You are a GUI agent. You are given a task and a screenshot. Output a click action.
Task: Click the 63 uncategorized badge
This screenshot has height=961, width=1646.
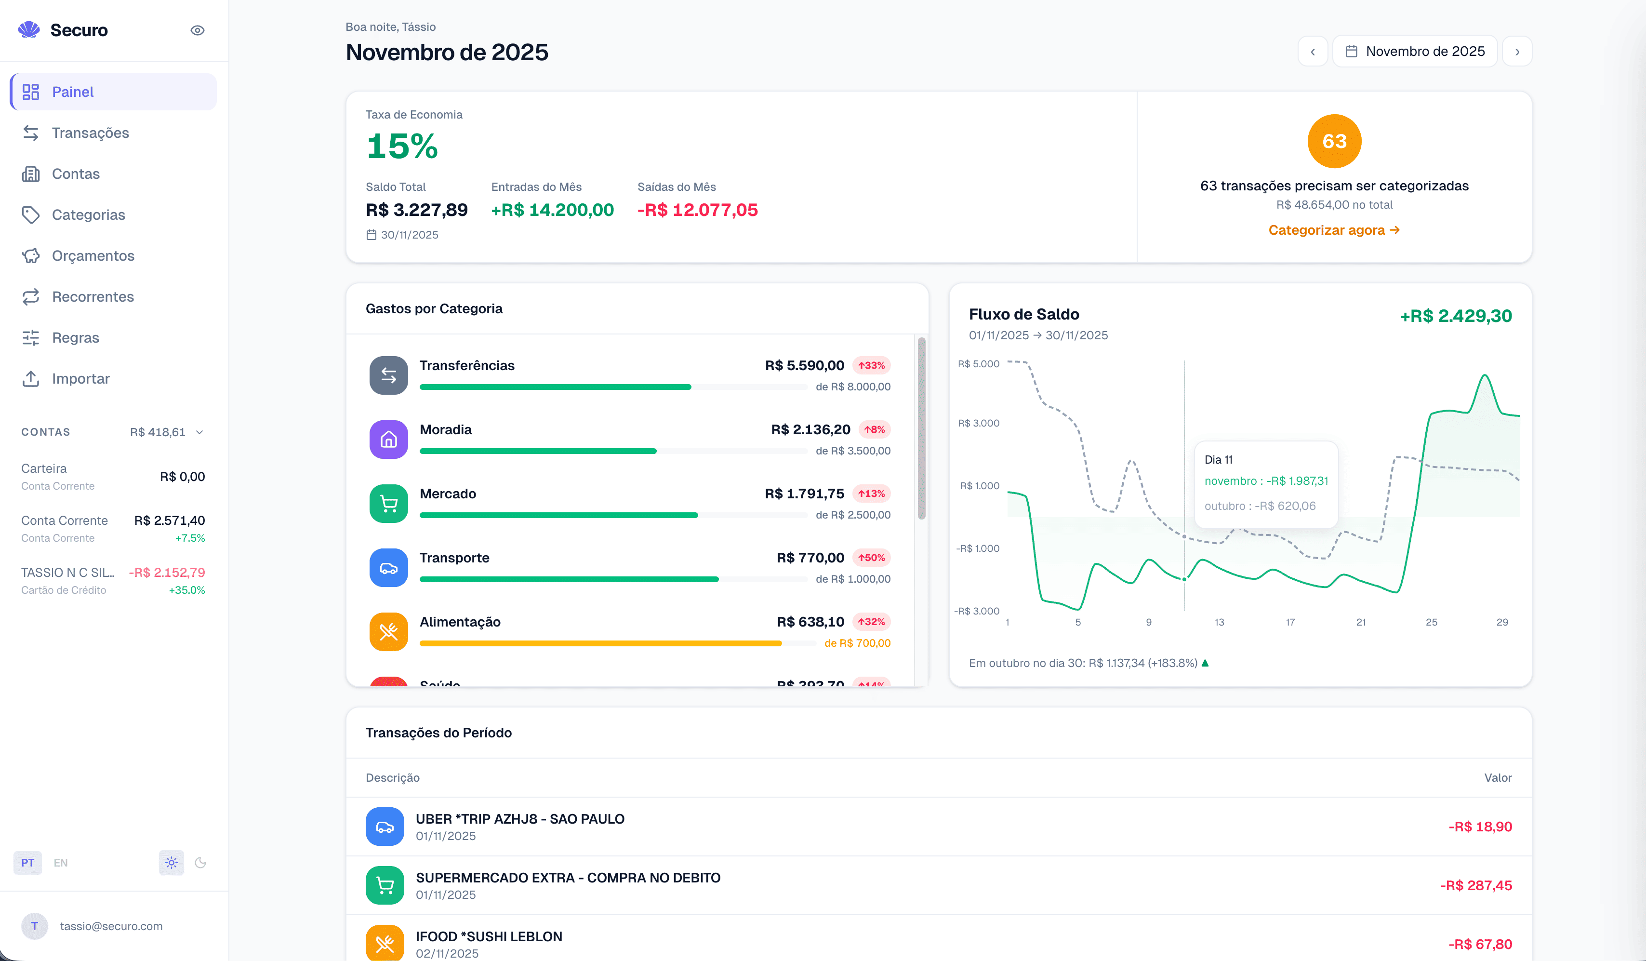click(1334, 141)
